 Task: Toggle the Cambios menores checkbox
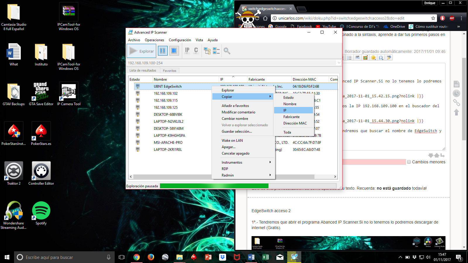pyautogui.click(x=409, y=162)
